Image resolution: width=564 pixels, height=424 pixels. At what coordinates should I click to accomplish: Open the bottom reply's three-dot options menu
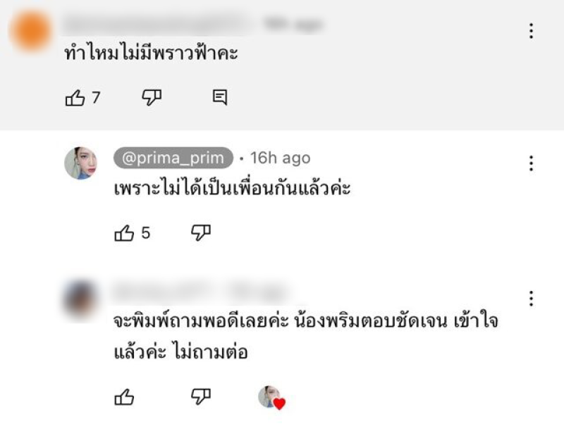(531, 299)
